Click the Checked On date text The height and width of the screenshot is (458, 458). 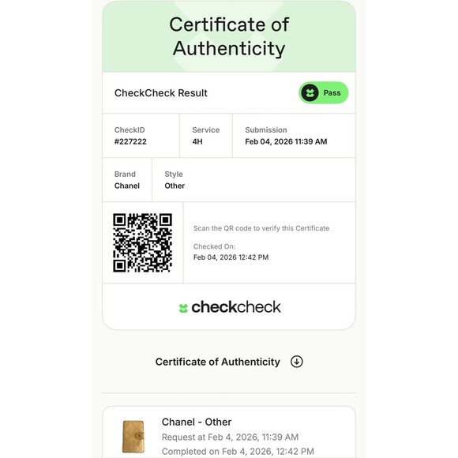click(x=231, y=257)
